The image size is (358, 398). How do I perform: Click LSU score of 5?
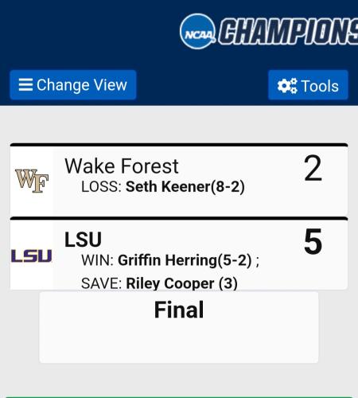[313, 241]
